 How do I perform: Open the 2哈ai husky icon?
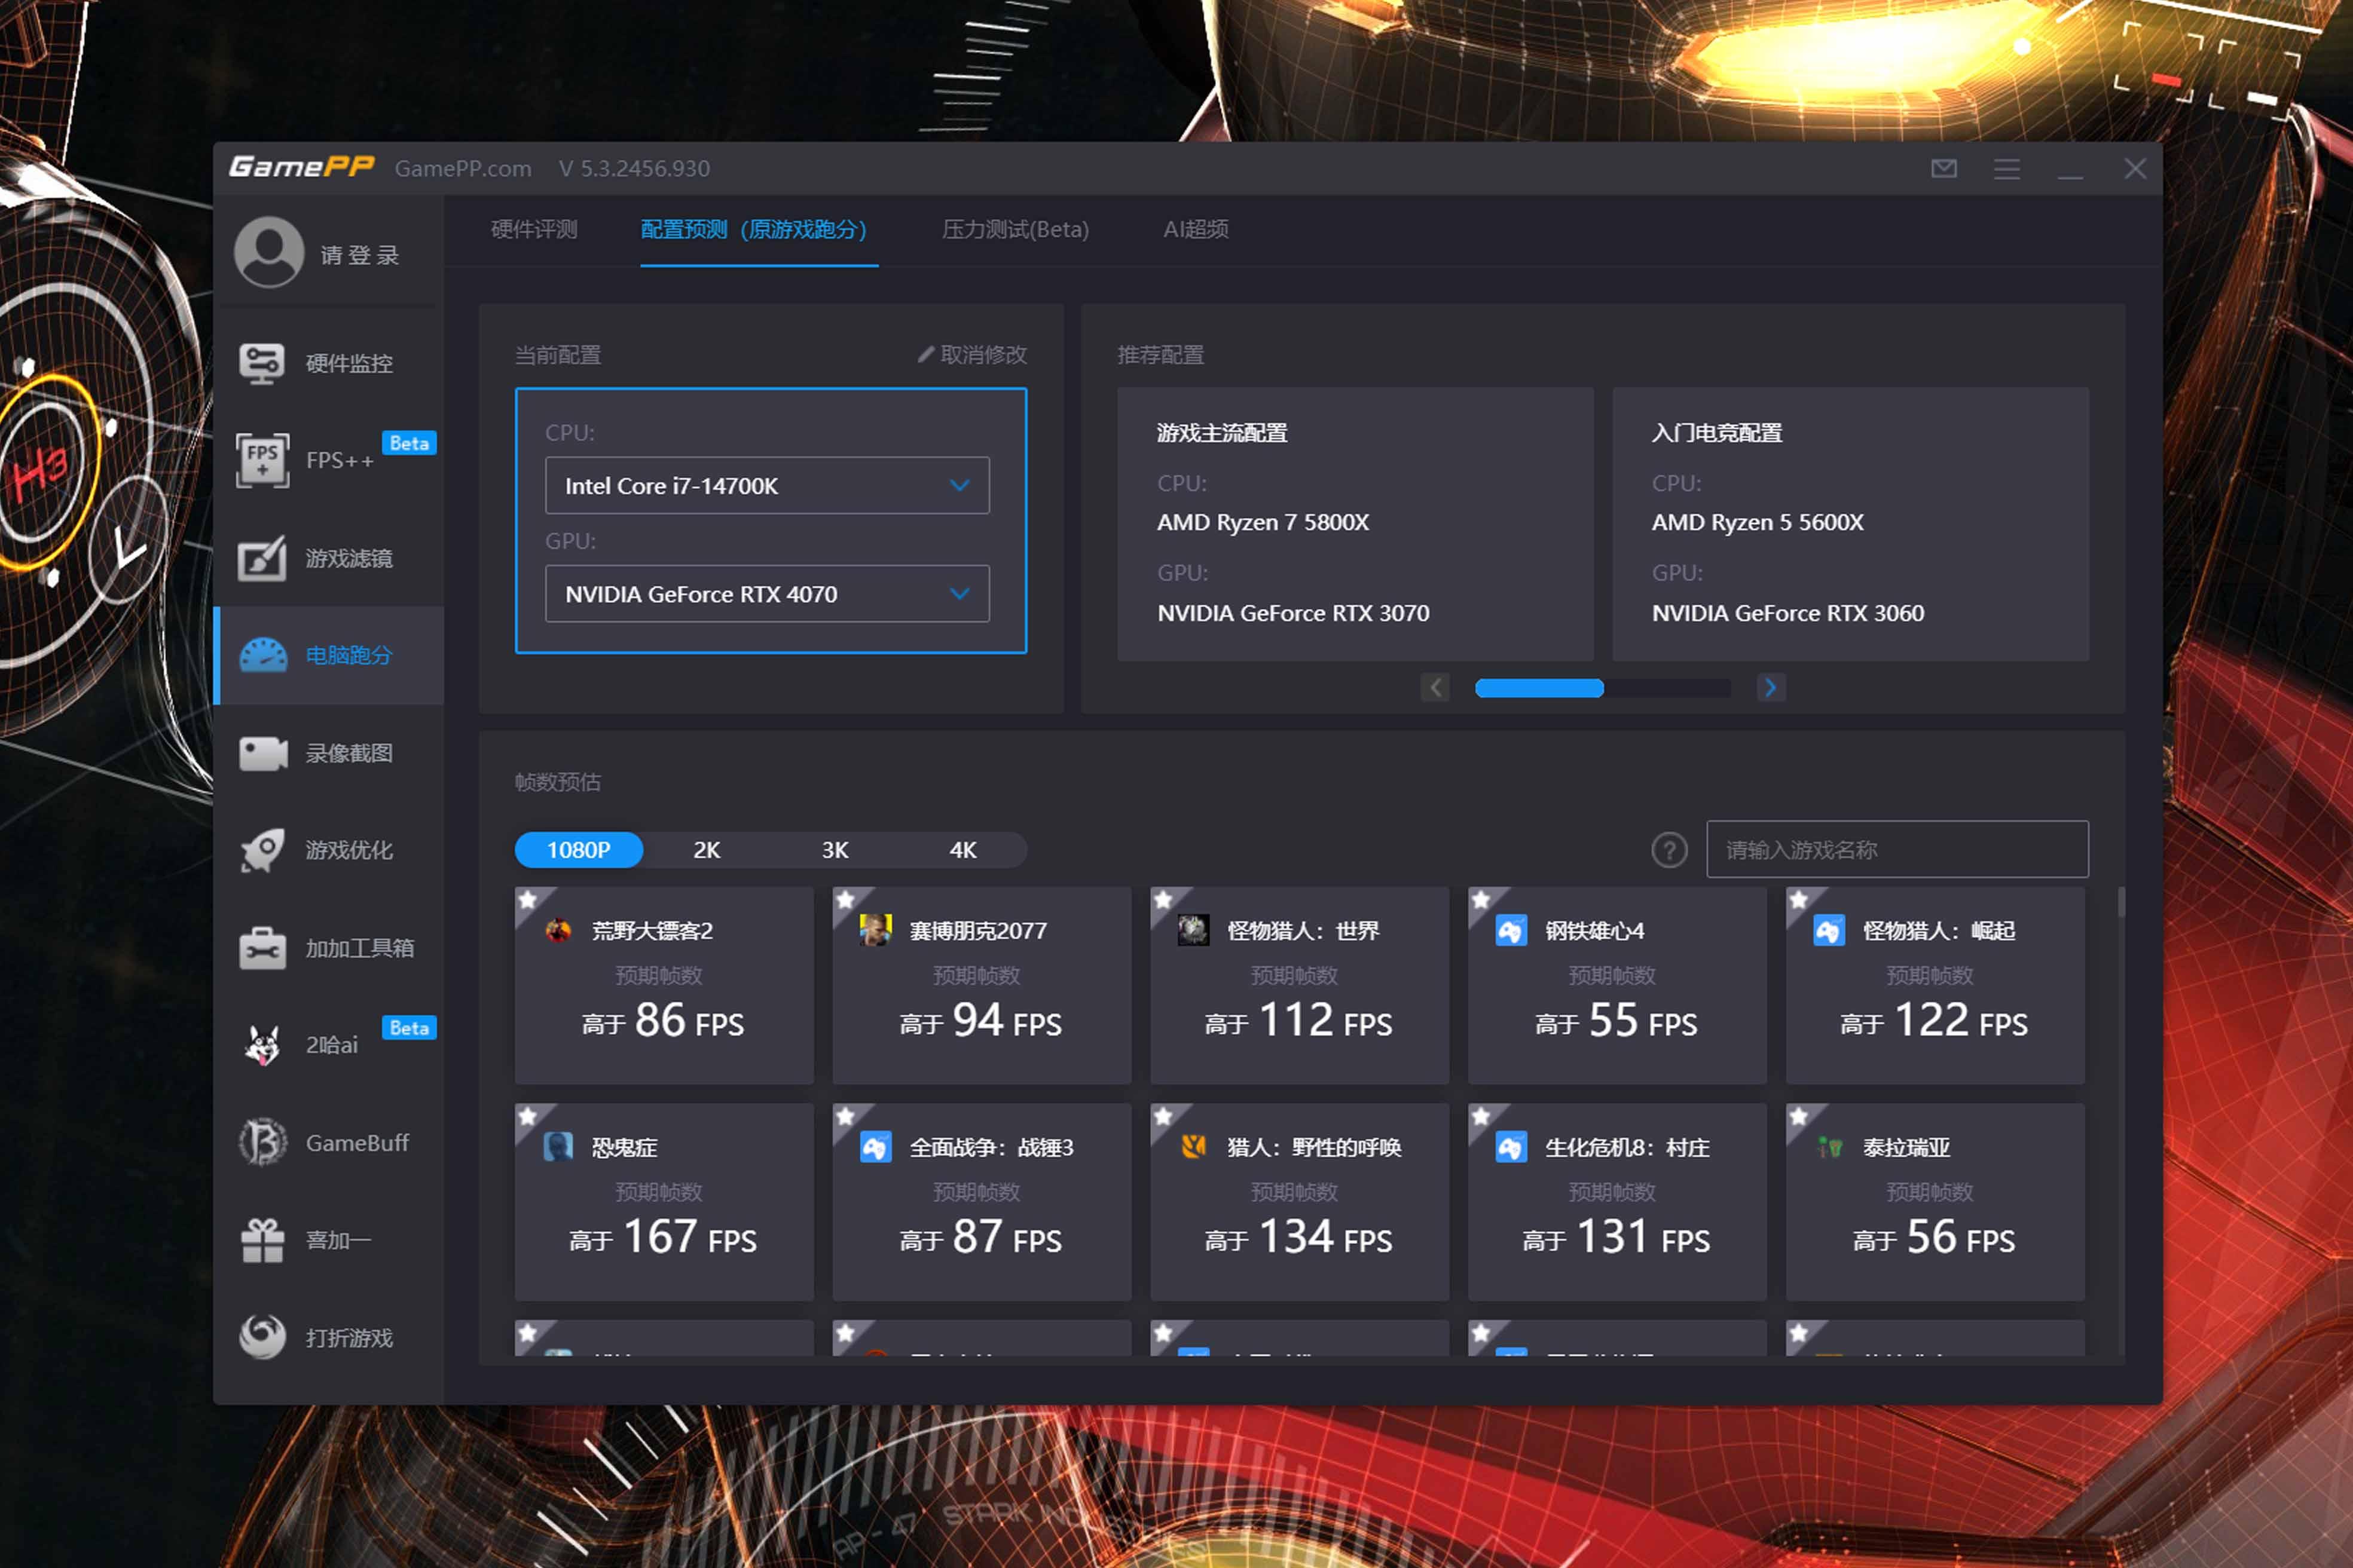click(x=262, y=1045)
